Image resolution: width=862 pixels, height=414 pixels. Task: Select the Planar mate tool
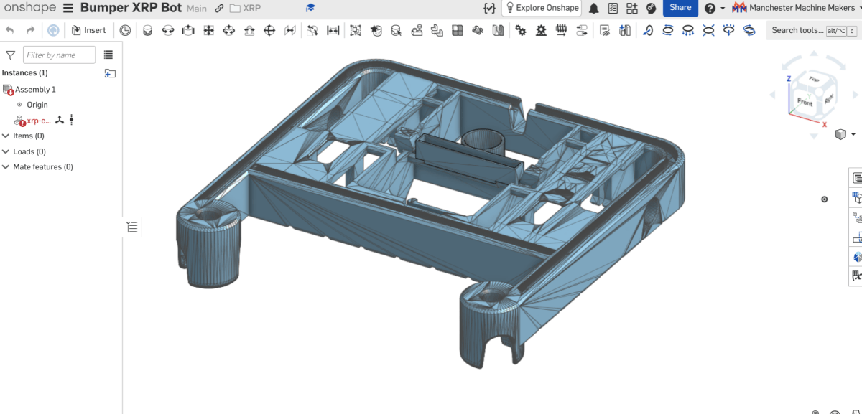pyautogui.click(x=208, y=30)
